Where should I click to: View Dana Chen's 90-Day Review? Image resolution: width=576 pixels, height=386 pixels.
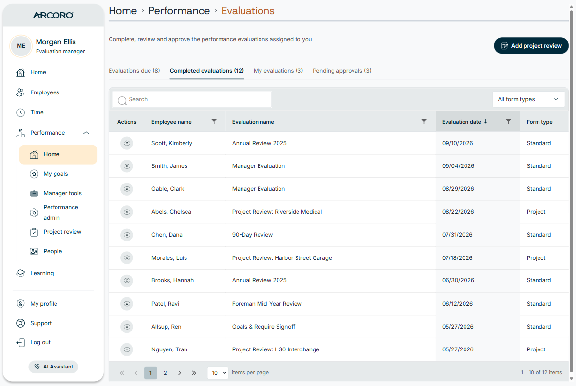point(127,235)
